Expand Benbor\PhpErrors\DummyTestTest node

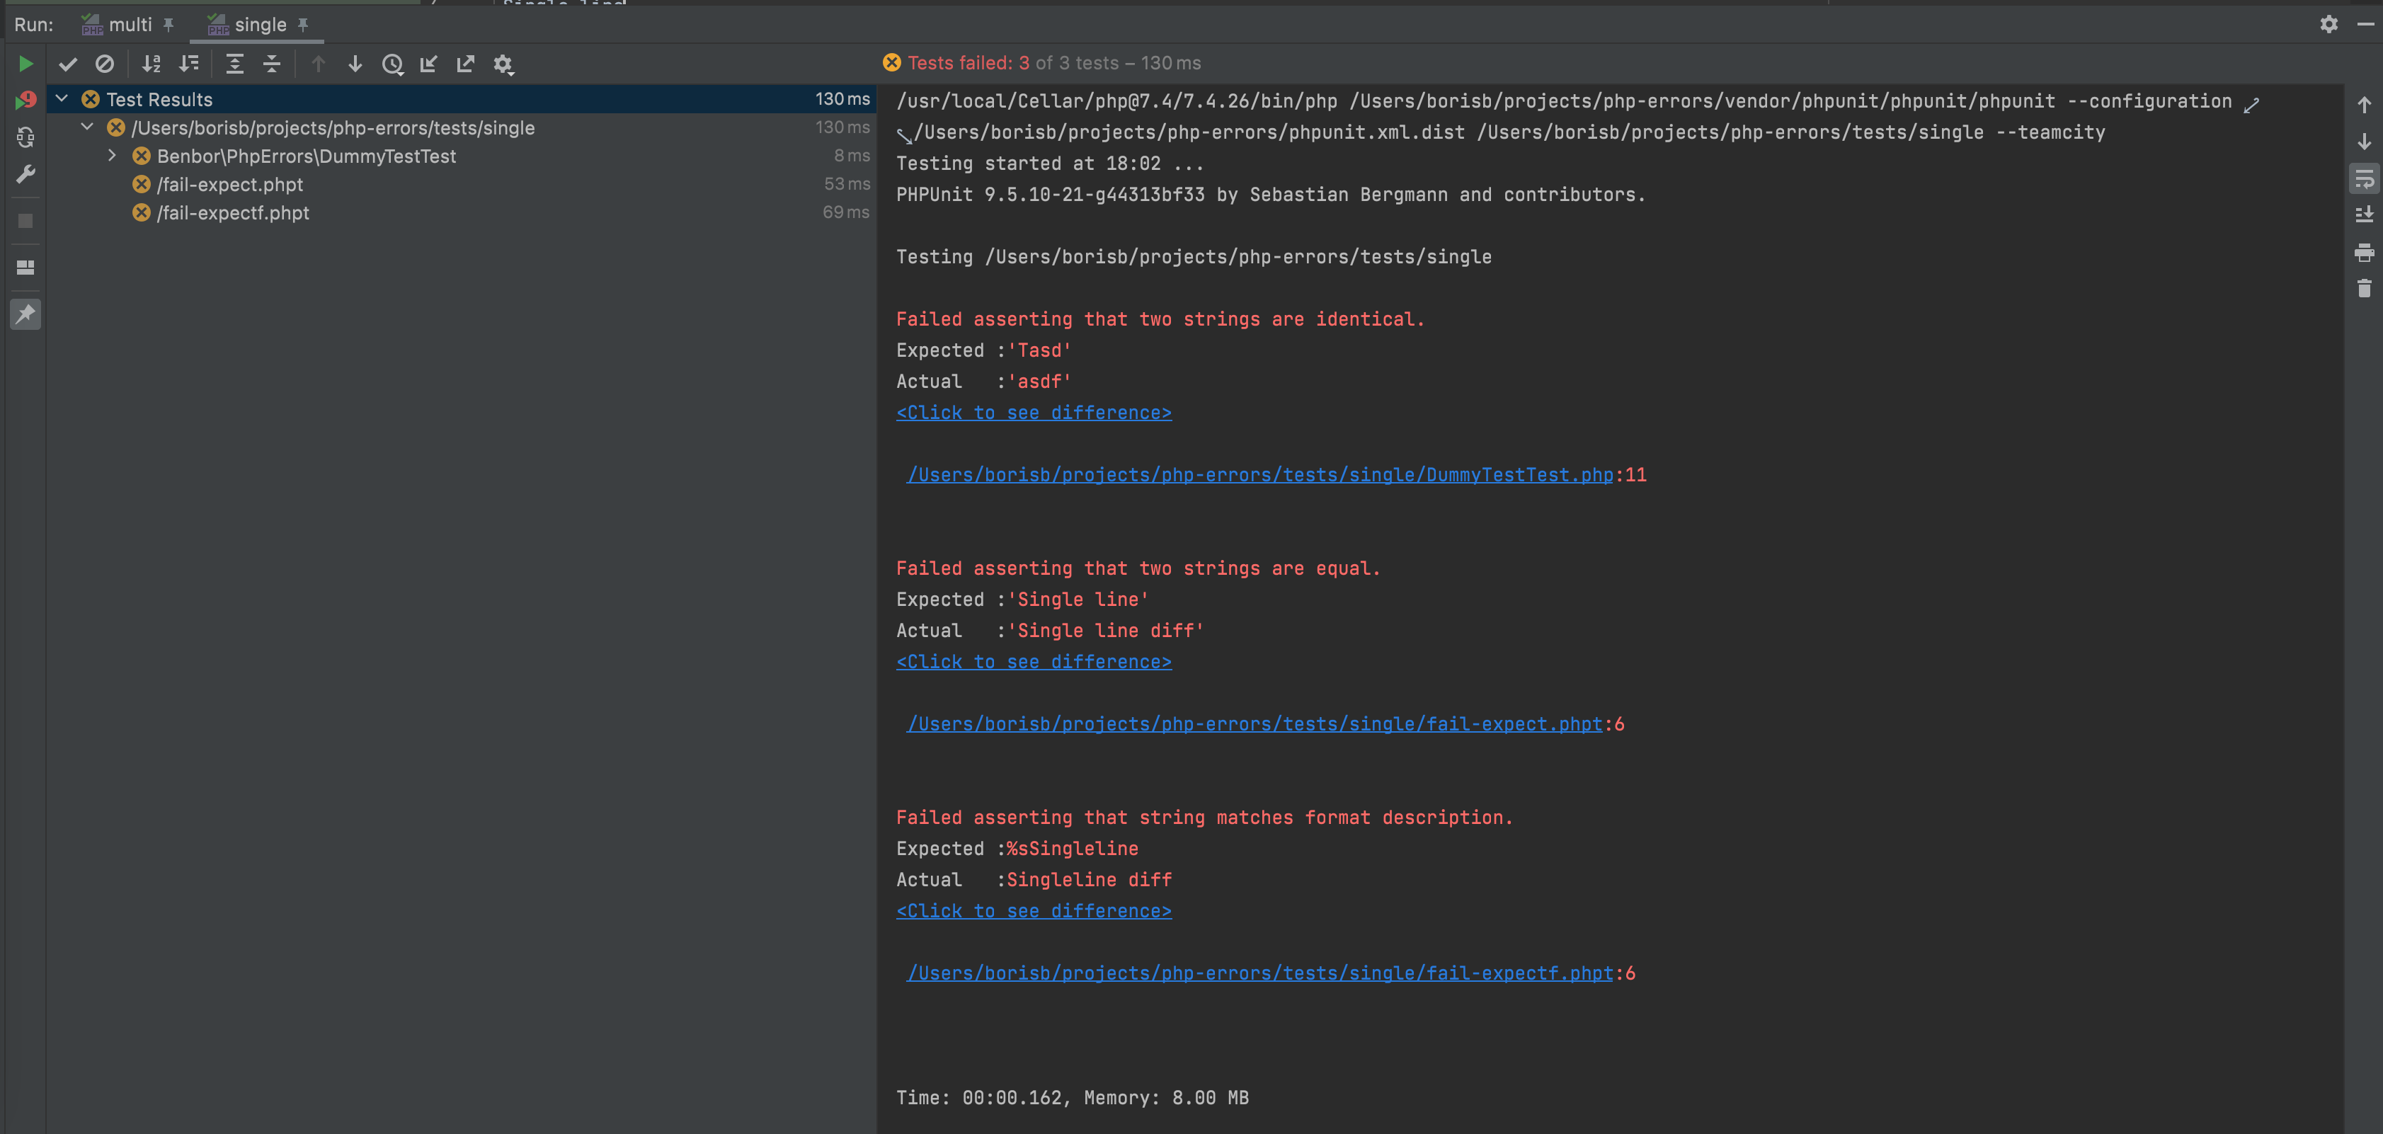(112, 156)
